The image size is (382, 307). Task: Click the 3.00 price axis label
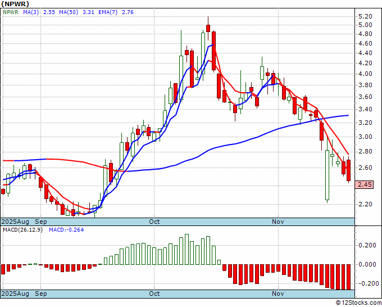(365, 137)
